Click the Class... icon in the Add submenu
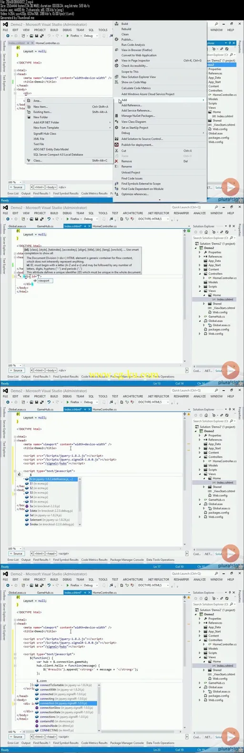244x753 pixels. (29, 161)
